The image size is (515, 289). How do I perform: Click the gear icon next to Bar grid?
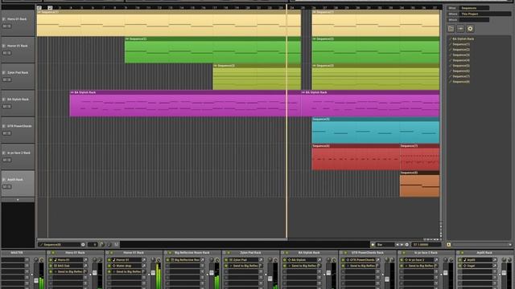click(x=406, y=244)
